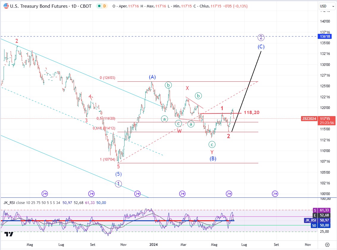Click the 2024 label on time axis
The width and height of the screenshot is (337, 250).
pos(153,245)
